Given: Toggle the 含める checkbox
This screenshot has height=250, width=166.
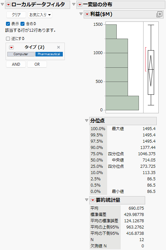Looking at the screenshot, I should coord(22,24).
